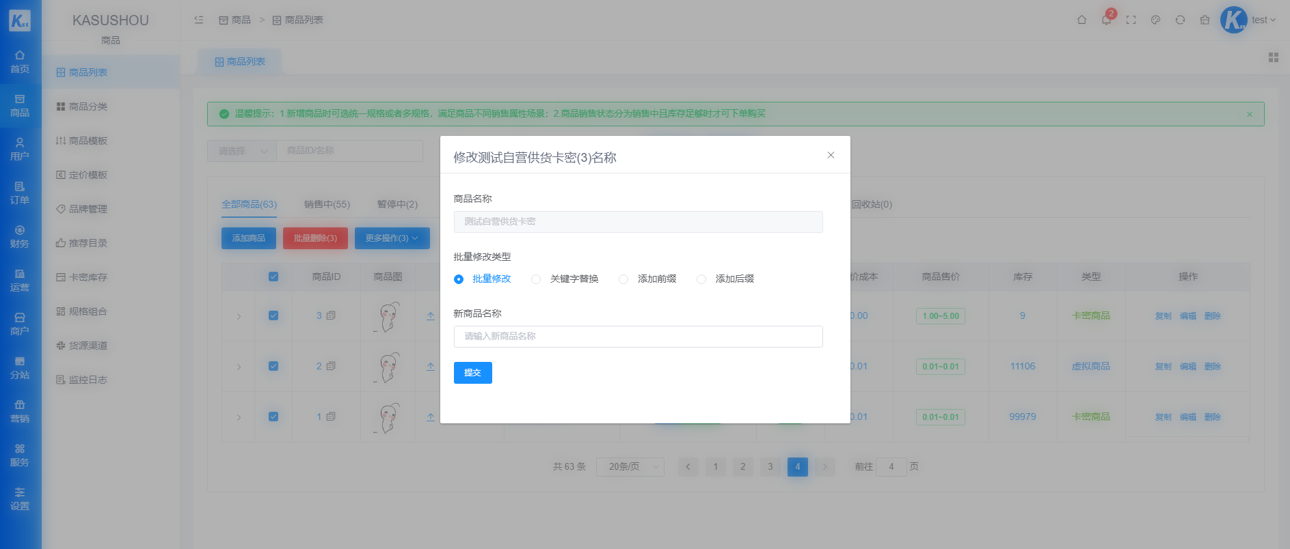The height and width of the screenshot is (549, 1290).
Task: Open the shop store icon in header
Action: coord(1205,20)
